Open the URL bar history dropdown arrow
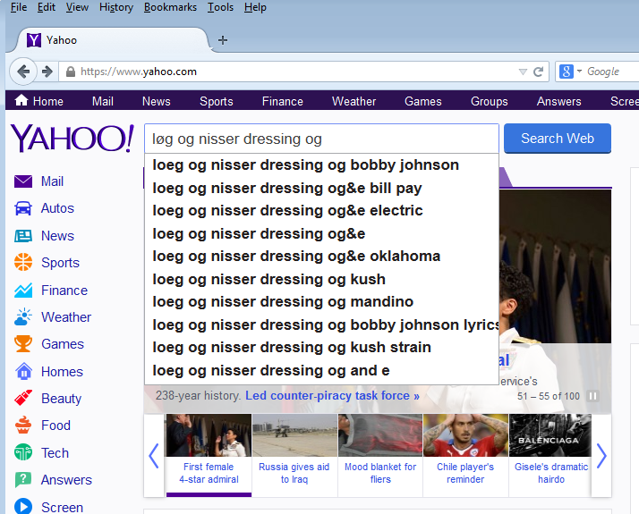Image resolution: width=639 pixels, height=514 pixels. pyautogui.click(x=523, y=72)
